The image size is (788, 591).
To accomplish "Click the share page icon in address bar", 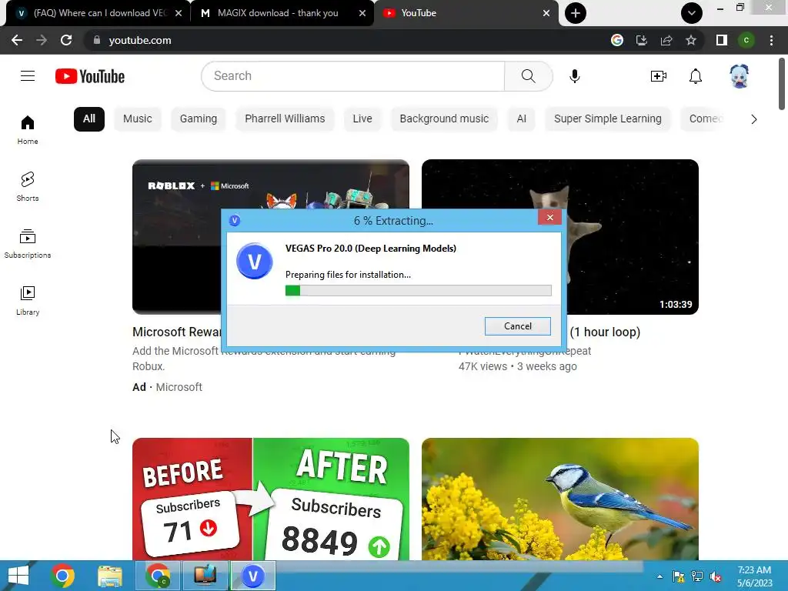I will click(666, 40).
